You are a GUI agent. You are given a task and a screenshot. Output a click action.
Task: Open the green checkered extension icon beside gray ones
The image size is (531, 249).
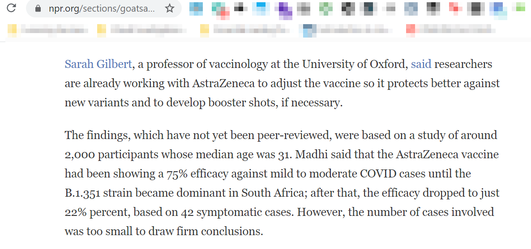326,8
